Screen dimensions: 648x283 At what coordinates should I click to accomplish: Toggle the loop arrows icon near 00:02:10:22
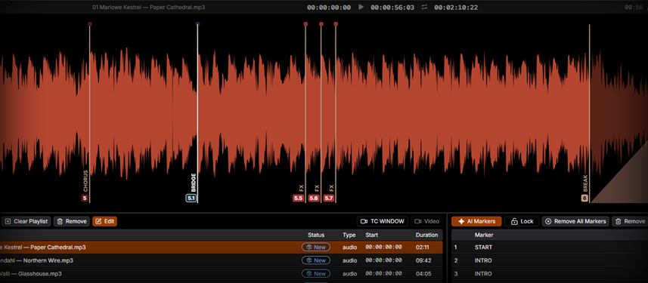[424, 7]
